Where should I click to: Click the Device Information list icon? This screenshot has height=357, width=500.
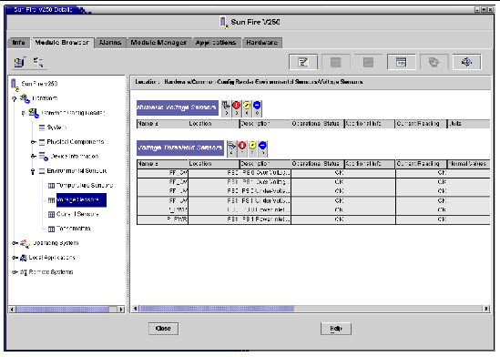(x=43, y=157)
